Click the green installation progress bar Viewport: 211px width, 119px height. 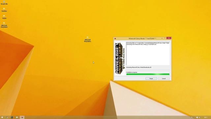(x=148, y=74)
